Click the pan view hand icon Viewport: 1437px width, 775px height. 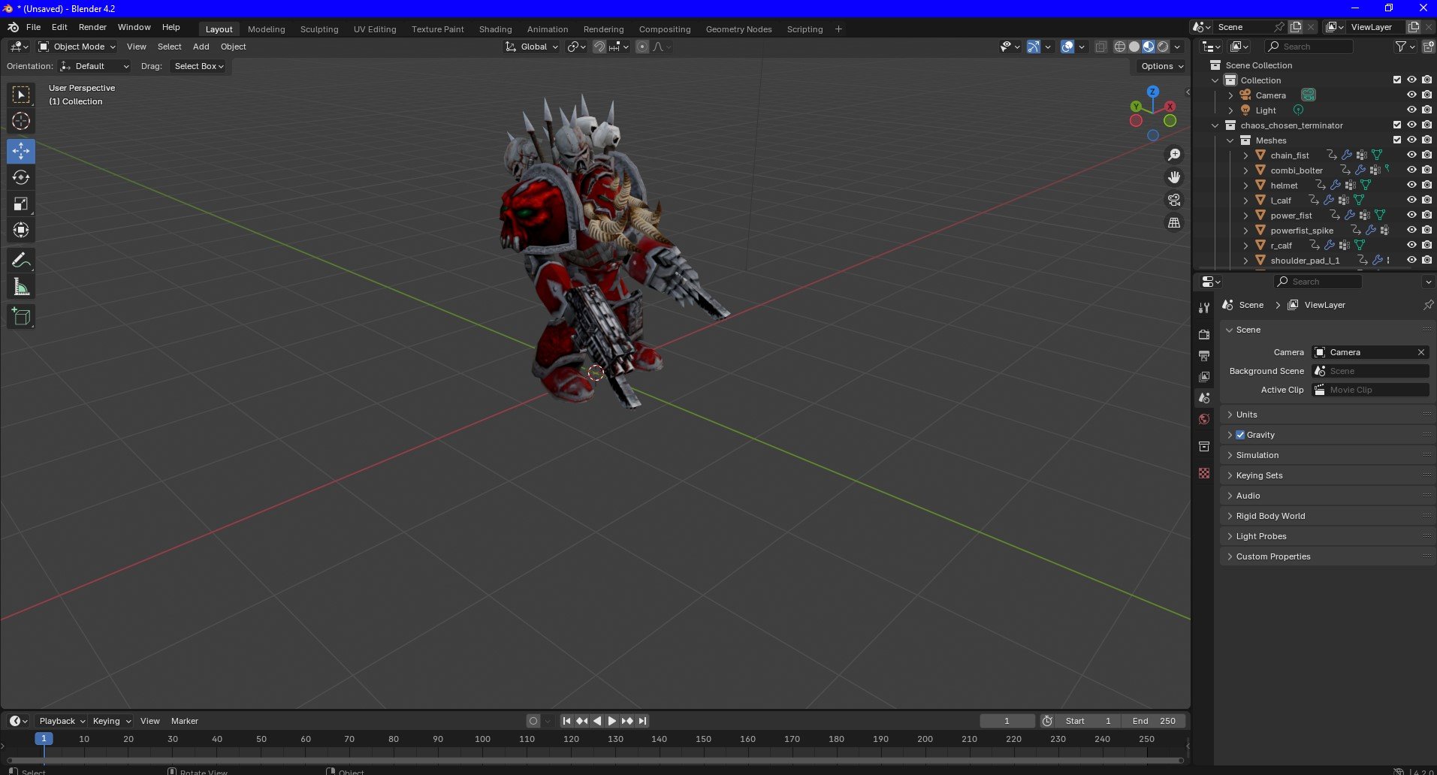[1173, 177]
